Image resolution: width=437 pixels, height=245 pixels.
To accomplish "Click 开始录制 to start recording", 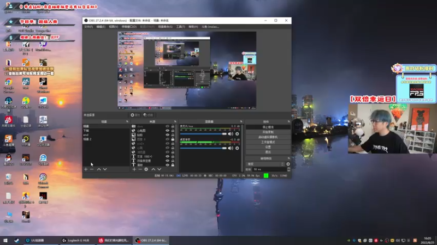I will [x=268, y=132].
